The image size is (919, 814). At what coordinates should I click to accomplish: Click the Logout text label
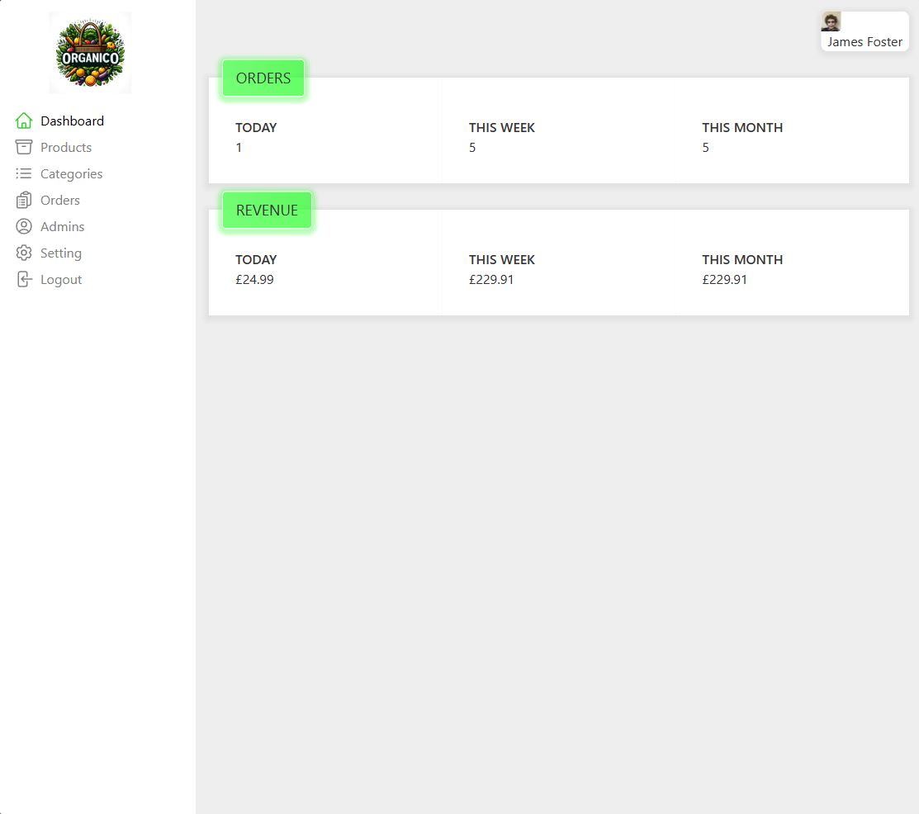click(x=61, y=279)
